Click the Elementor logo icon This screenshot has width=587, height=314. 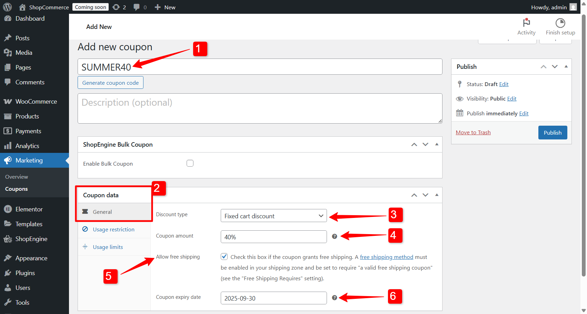click(x=8, y=209)
